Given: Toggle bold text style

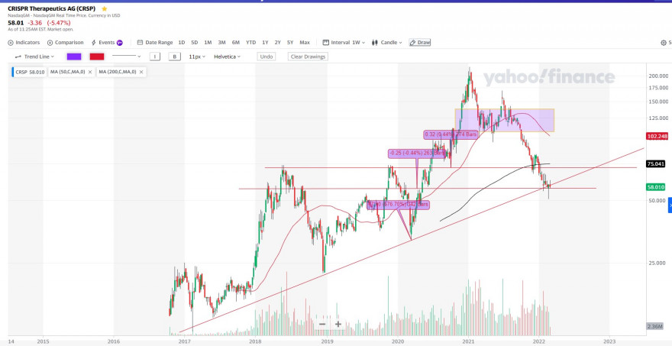Looking at the screenshot, I should click(174, 57).
